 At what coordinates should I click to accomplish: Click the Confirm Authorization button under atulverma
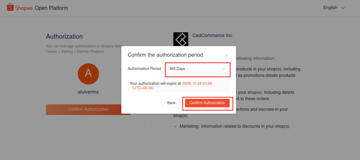click(88, 109)
